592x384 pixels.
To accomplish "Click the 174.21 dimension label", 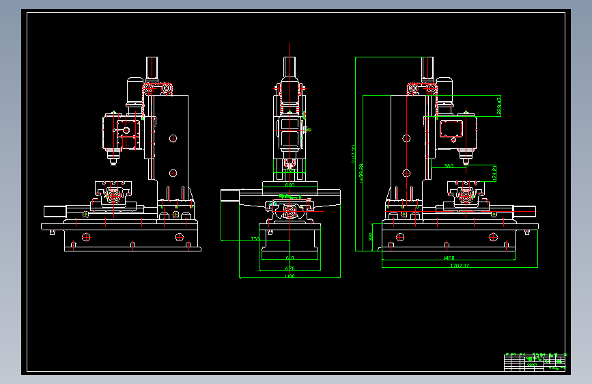I will (x=494, y=173).
